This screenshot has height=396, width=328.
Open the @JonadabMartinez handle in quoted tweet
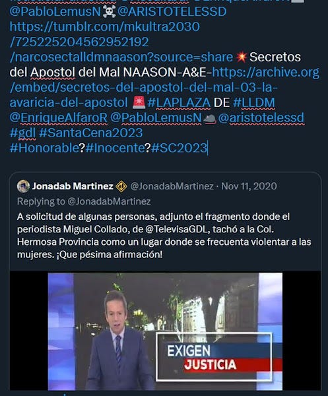(172, 186)
